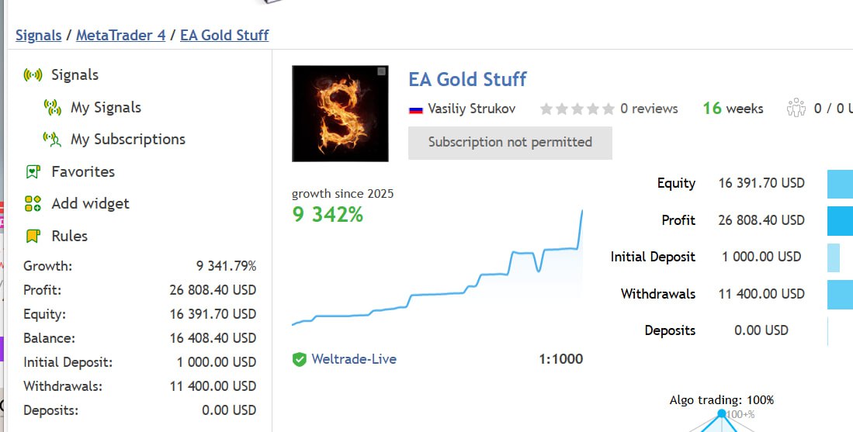Click the Subscription not permitted button
The image size is (853, 432).
510,143
